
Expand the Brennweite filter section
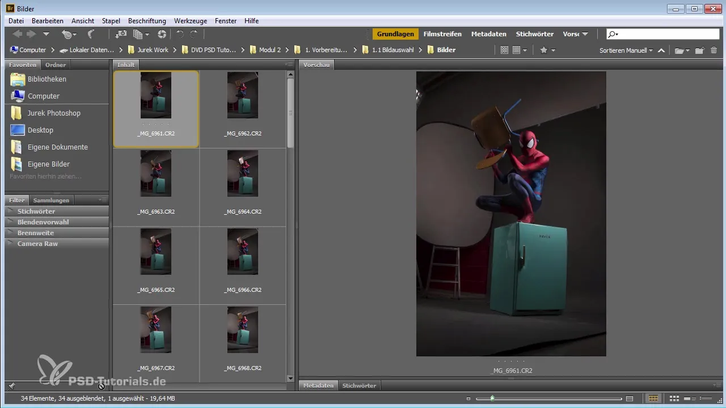(57, 233)
